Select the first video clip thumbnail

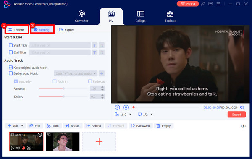(26, 142)
